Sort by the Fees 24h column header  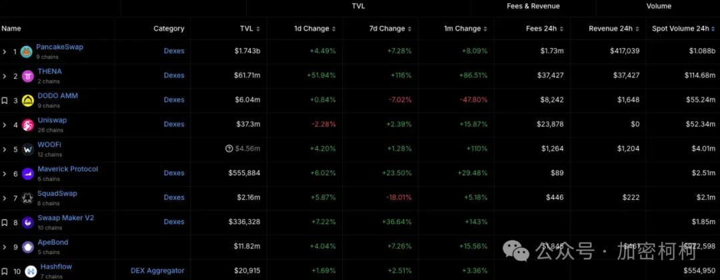tap(545, 29)
